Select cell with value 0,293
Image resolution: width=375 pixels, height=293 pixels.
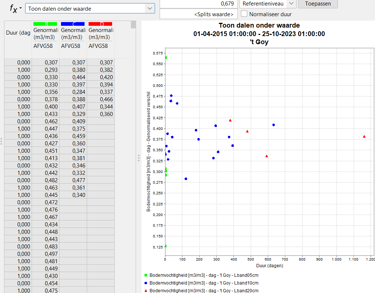click(x=46, y=70)
